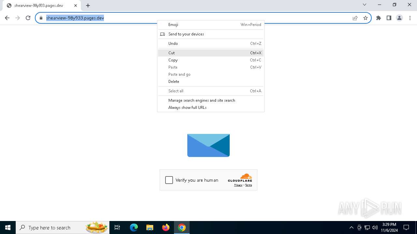Check the Verify you are human box
This screenshot has height=234, width=417.
tap(169, 180)
